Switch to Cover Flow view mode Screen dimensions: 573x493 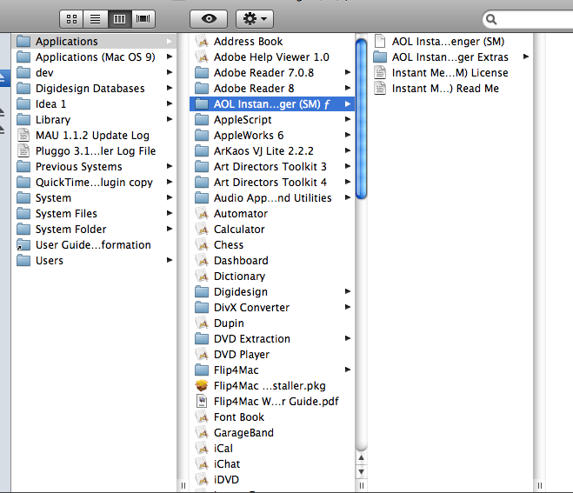[143, 18]
